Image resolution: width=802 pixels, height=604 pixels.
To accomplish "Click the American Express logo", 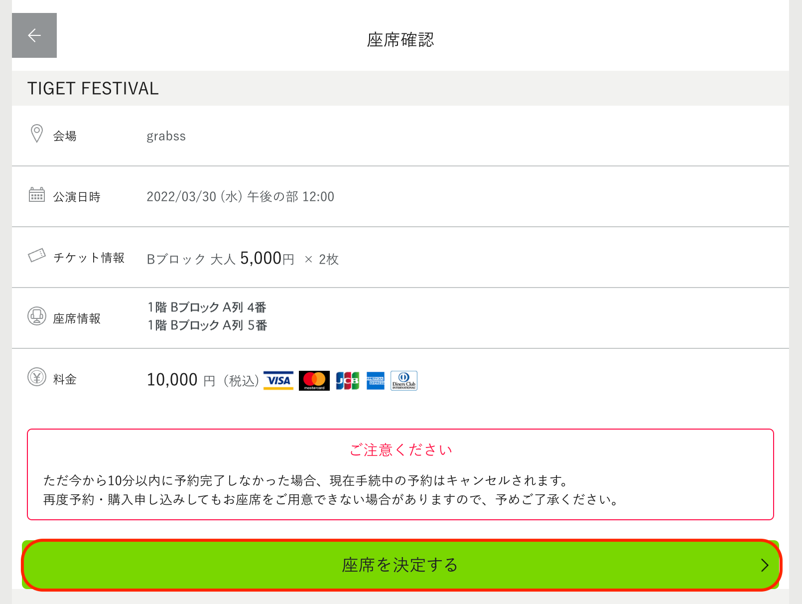I will pyautogui.click(x=376, y=381).
